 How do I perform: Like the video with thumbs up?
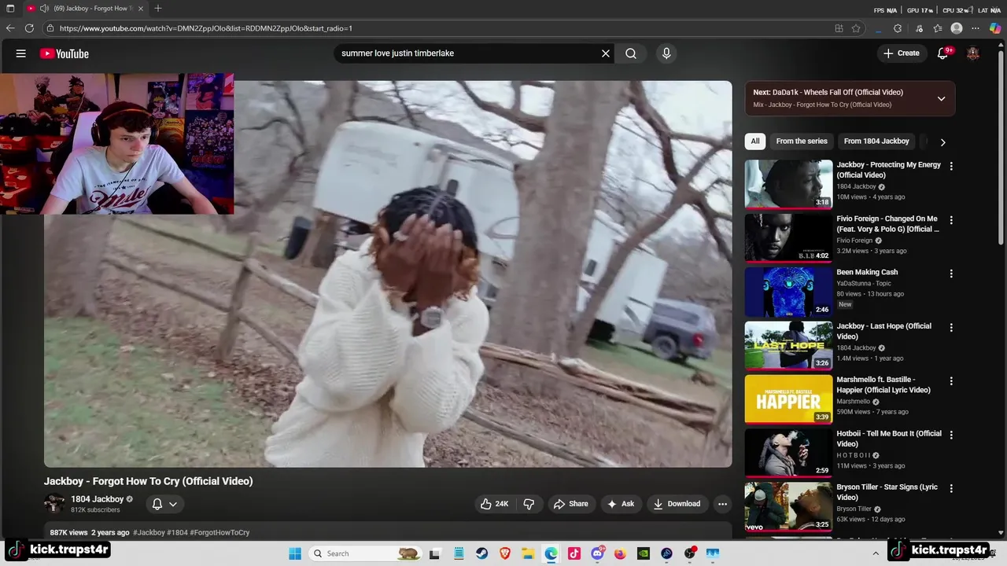495,504
